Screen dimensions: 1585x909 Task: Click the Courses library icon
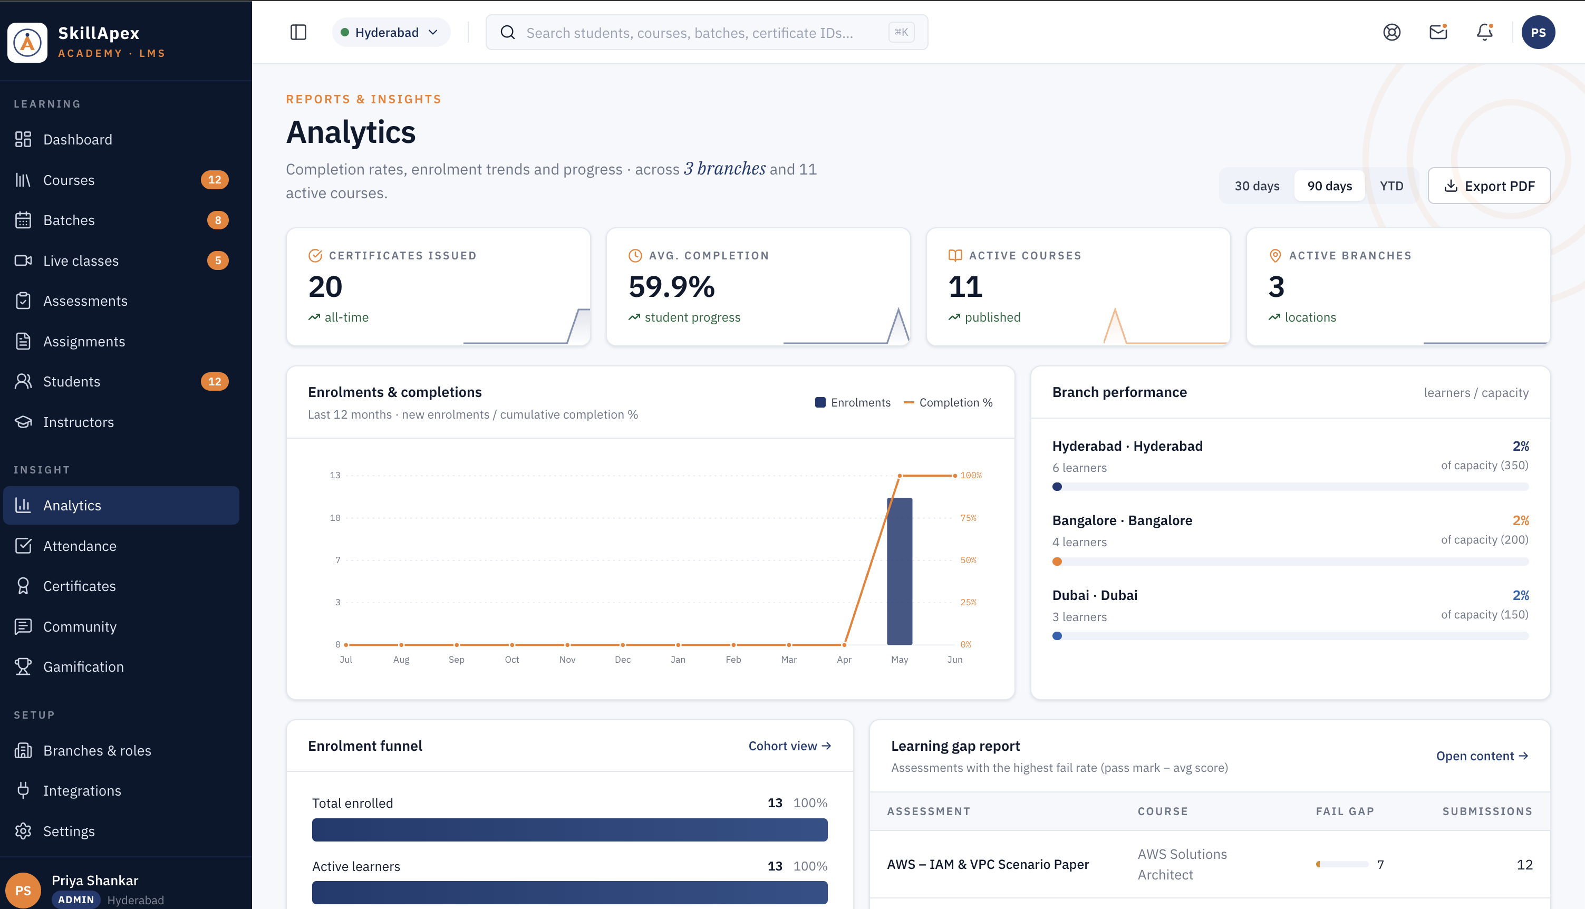tap(23, 180)
